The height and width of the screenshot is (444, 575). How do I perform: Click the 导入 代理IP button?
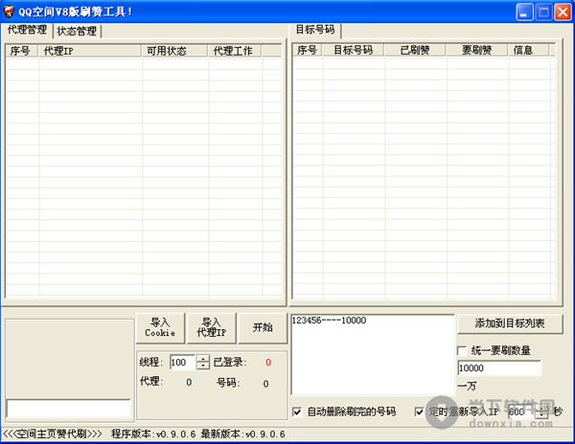click(x=212, y=328)
